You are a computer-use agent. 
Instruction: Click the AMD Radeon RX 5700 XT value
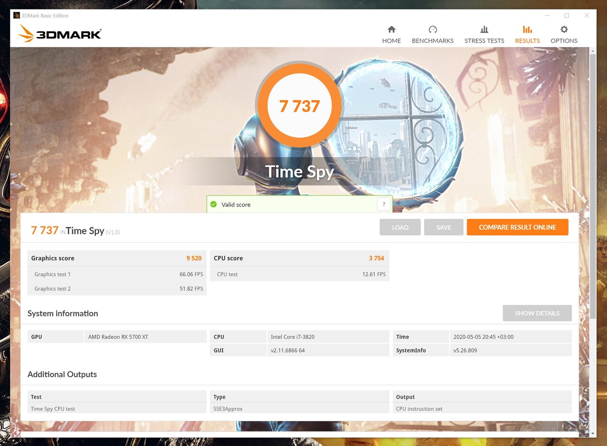click(x=118, y=337)
